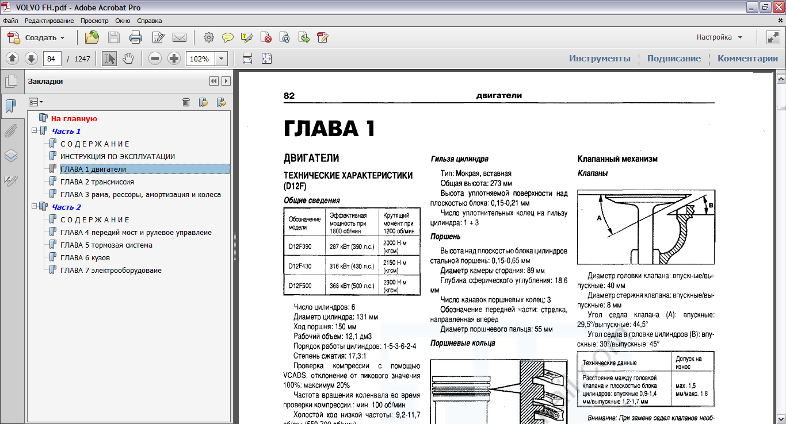Viewport: 786px width, 424px height.
Task: Create a new bookmark
Action: (x=203, y=102)
